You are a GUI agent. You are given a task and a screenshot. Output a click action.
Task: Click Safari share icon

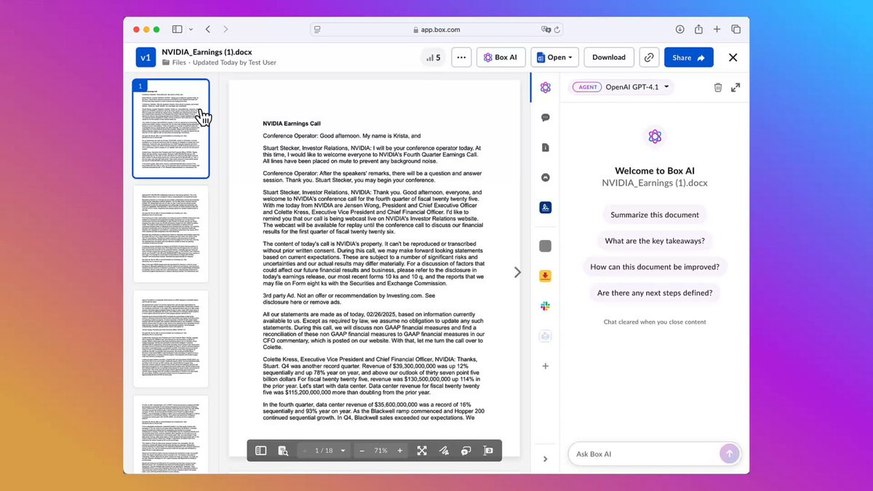(698, 30)
